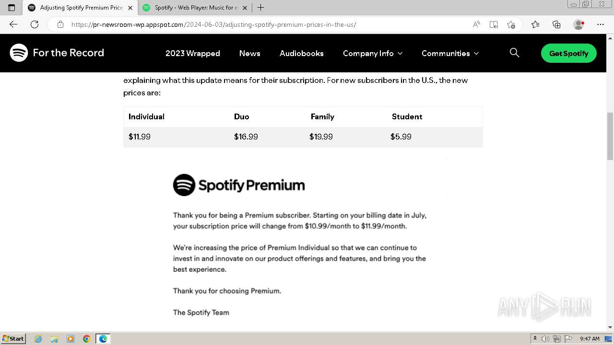Image resolution: width=614 pixels, height=345 pixels.
Task: Open the 2023 Wrapped menu item
Action: tap(193, 53)
